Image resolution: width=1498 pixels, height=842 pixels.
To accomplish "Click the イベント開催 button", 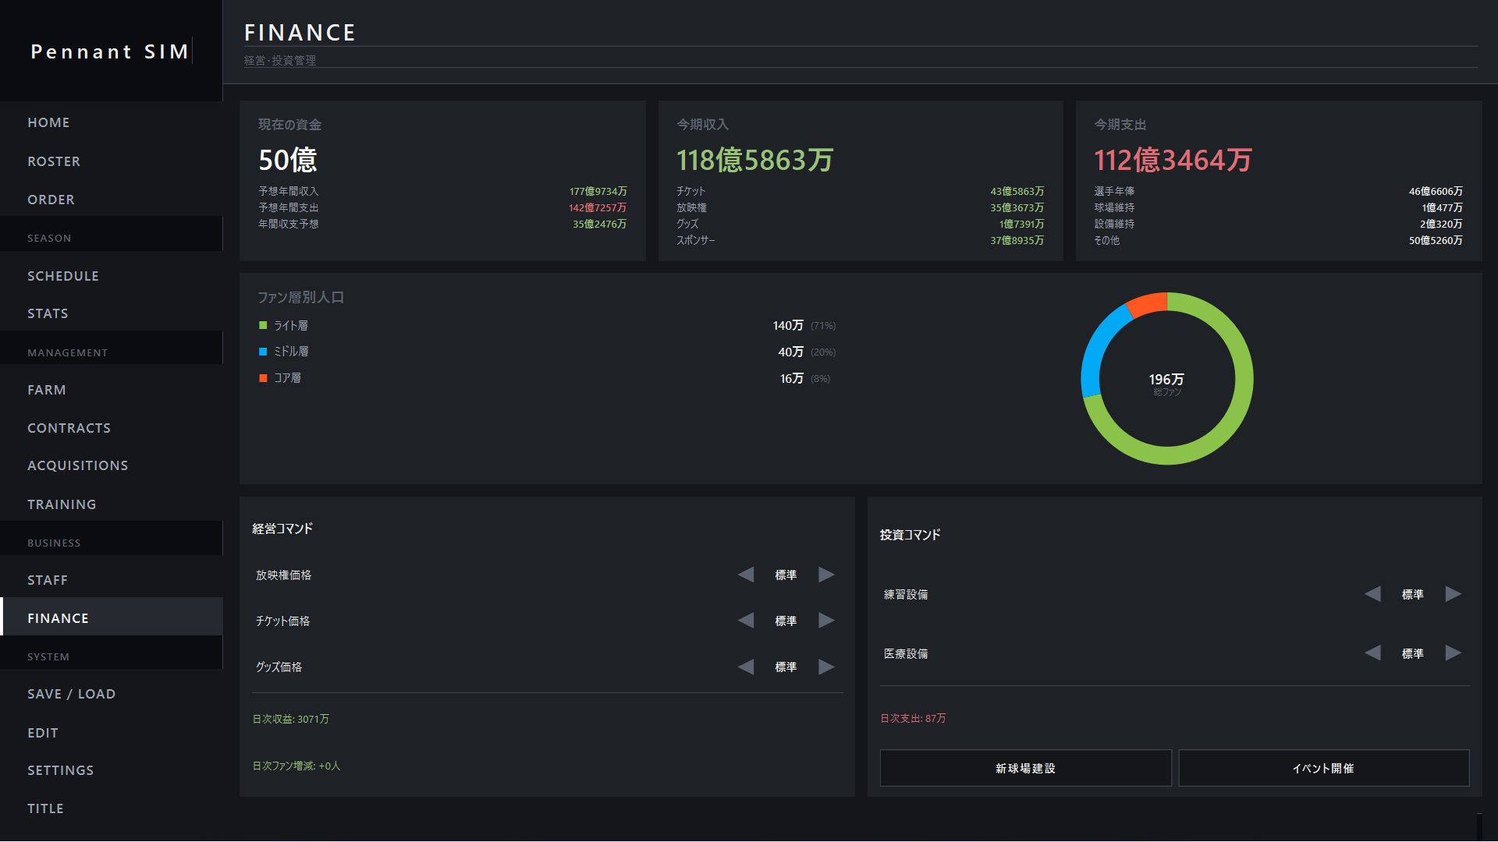I will coord(1323,768).
